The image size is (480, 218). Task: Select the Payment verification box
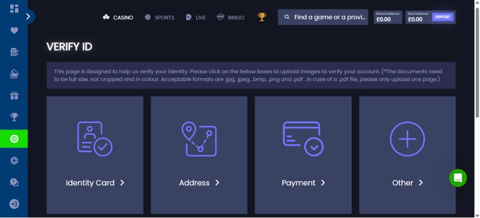(303, 155)
